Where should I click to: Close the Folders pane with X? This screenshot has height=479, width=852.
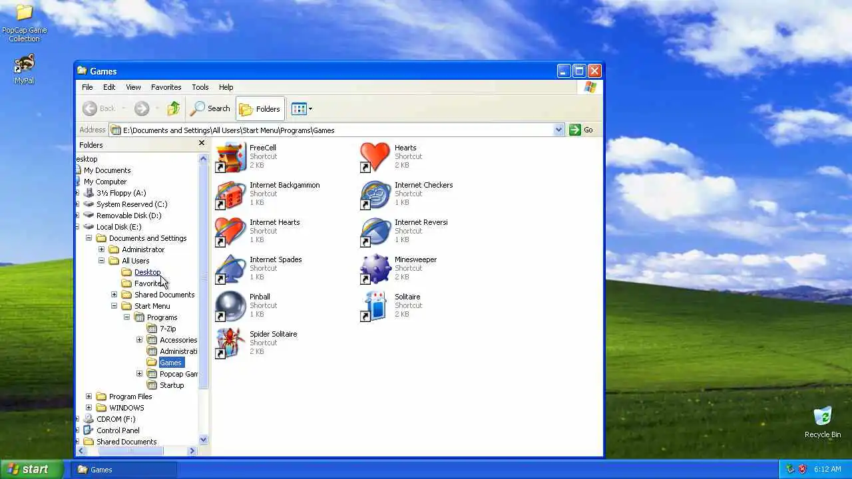pyautogui.click(x=202, y=143)
